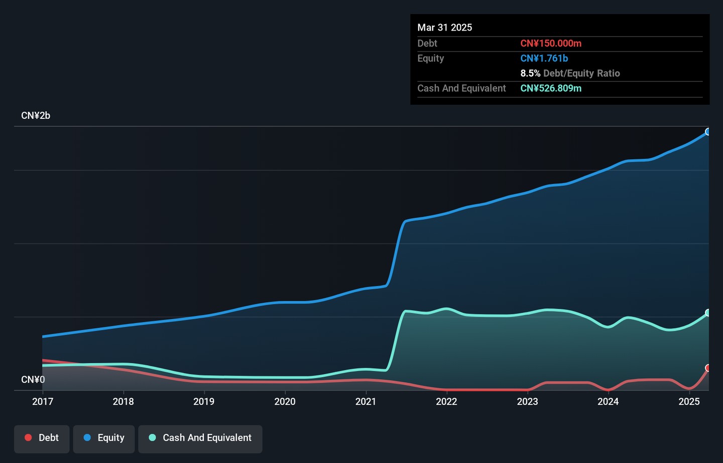Viewport: 723px width, 463px height.
Task: Click the CN¥2b y-axis label
Action: [36, 116]
